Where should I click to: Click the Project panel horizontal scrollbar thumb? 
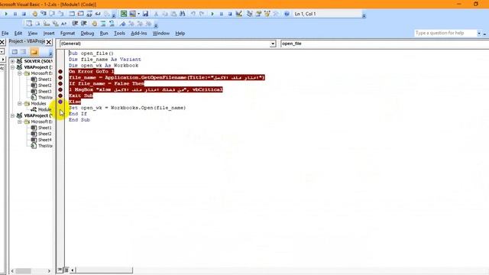pos(24,271)
